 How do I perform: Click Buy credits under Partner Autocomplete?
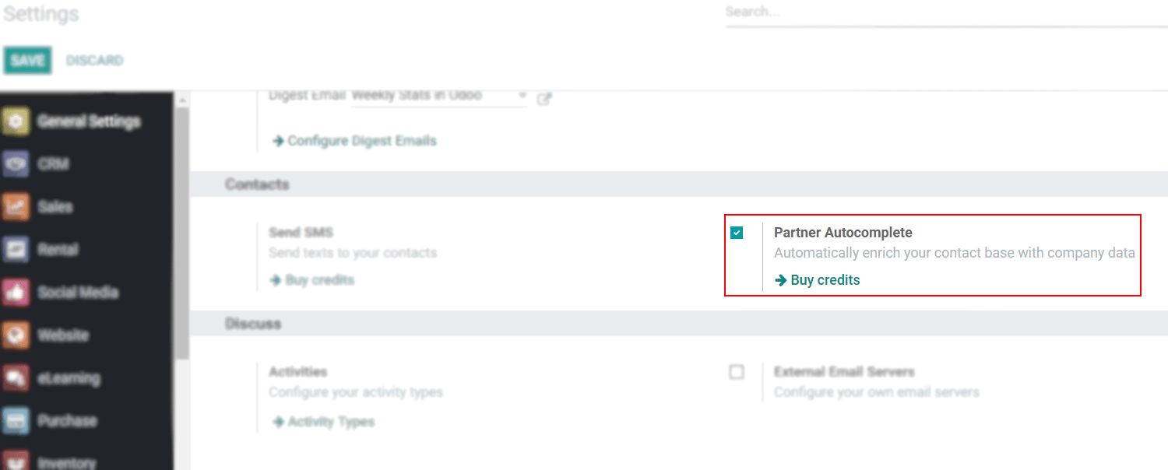pyautogui.click(x=824, y=279)
